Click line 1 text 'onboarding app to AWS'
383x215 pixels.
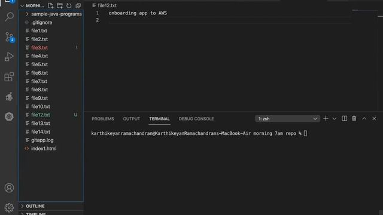[x=138, y=13]
